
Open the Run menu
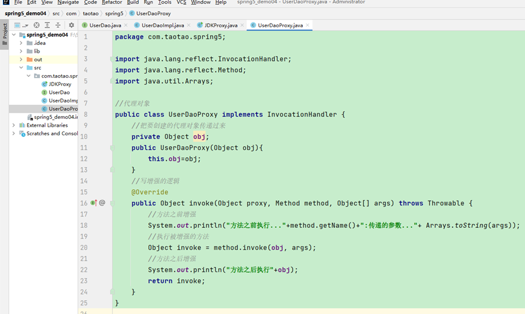(x=148, y=2)
